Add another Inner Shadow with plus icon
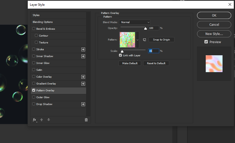The width and height of the screenshot is (235, 143). click(83, 56)
